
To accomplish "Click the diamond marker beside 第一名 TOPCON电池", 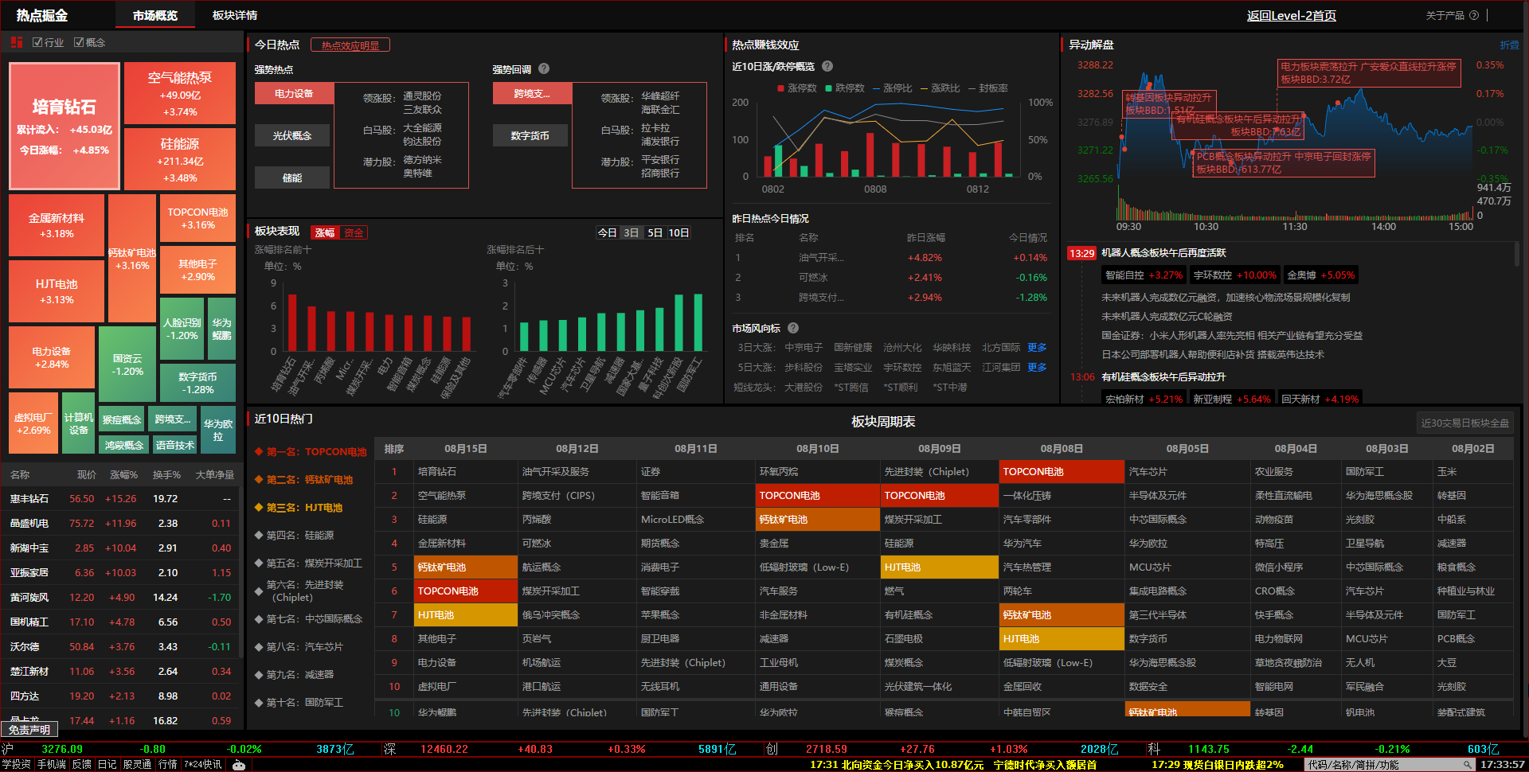I will click(x=259, y=452).
